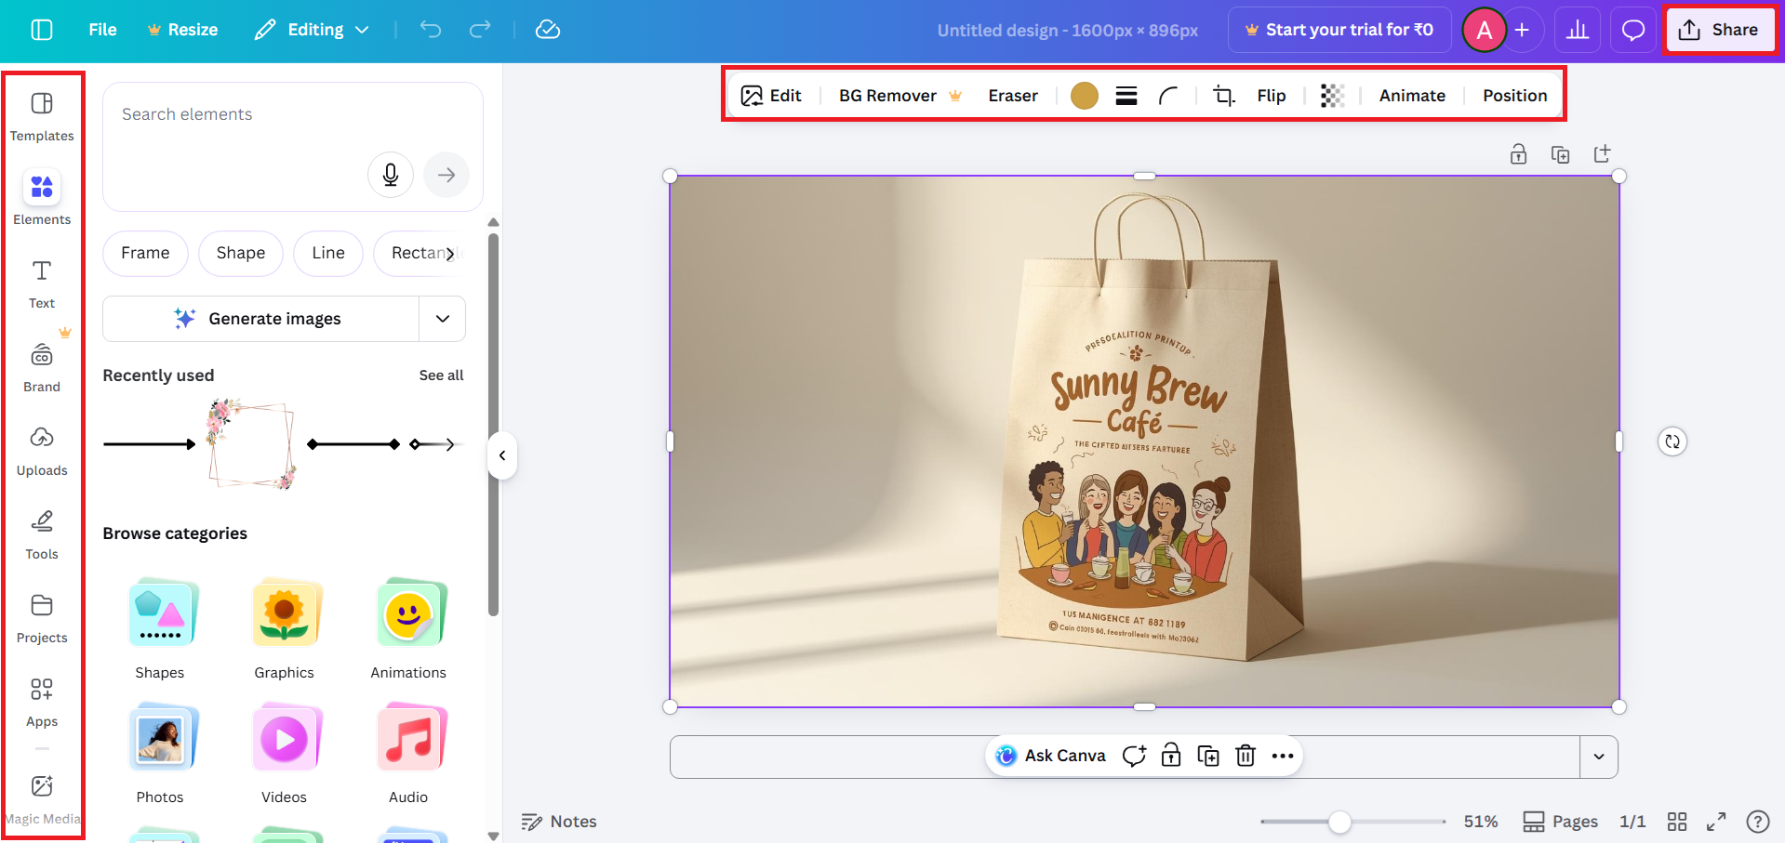Toggle grid view of pages
The image size is (1785, 843).
[1676, 822]
